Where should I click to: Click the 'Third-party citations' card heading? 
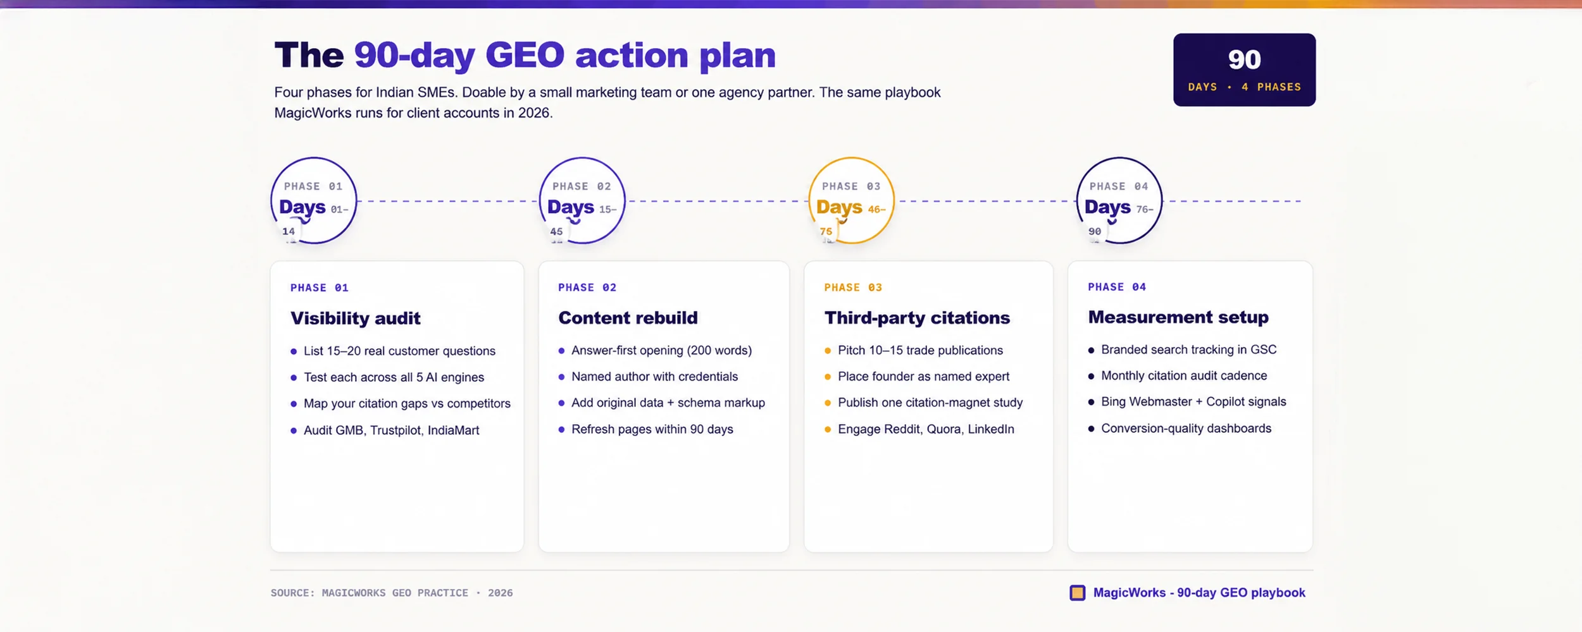click(x=917, y=317)
